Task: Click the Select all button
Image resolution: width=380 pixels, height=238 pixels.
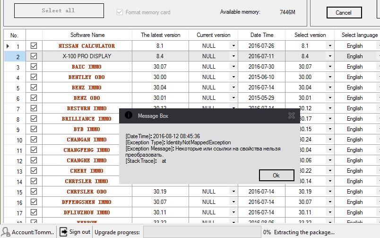Action: [x=59, y=11]
